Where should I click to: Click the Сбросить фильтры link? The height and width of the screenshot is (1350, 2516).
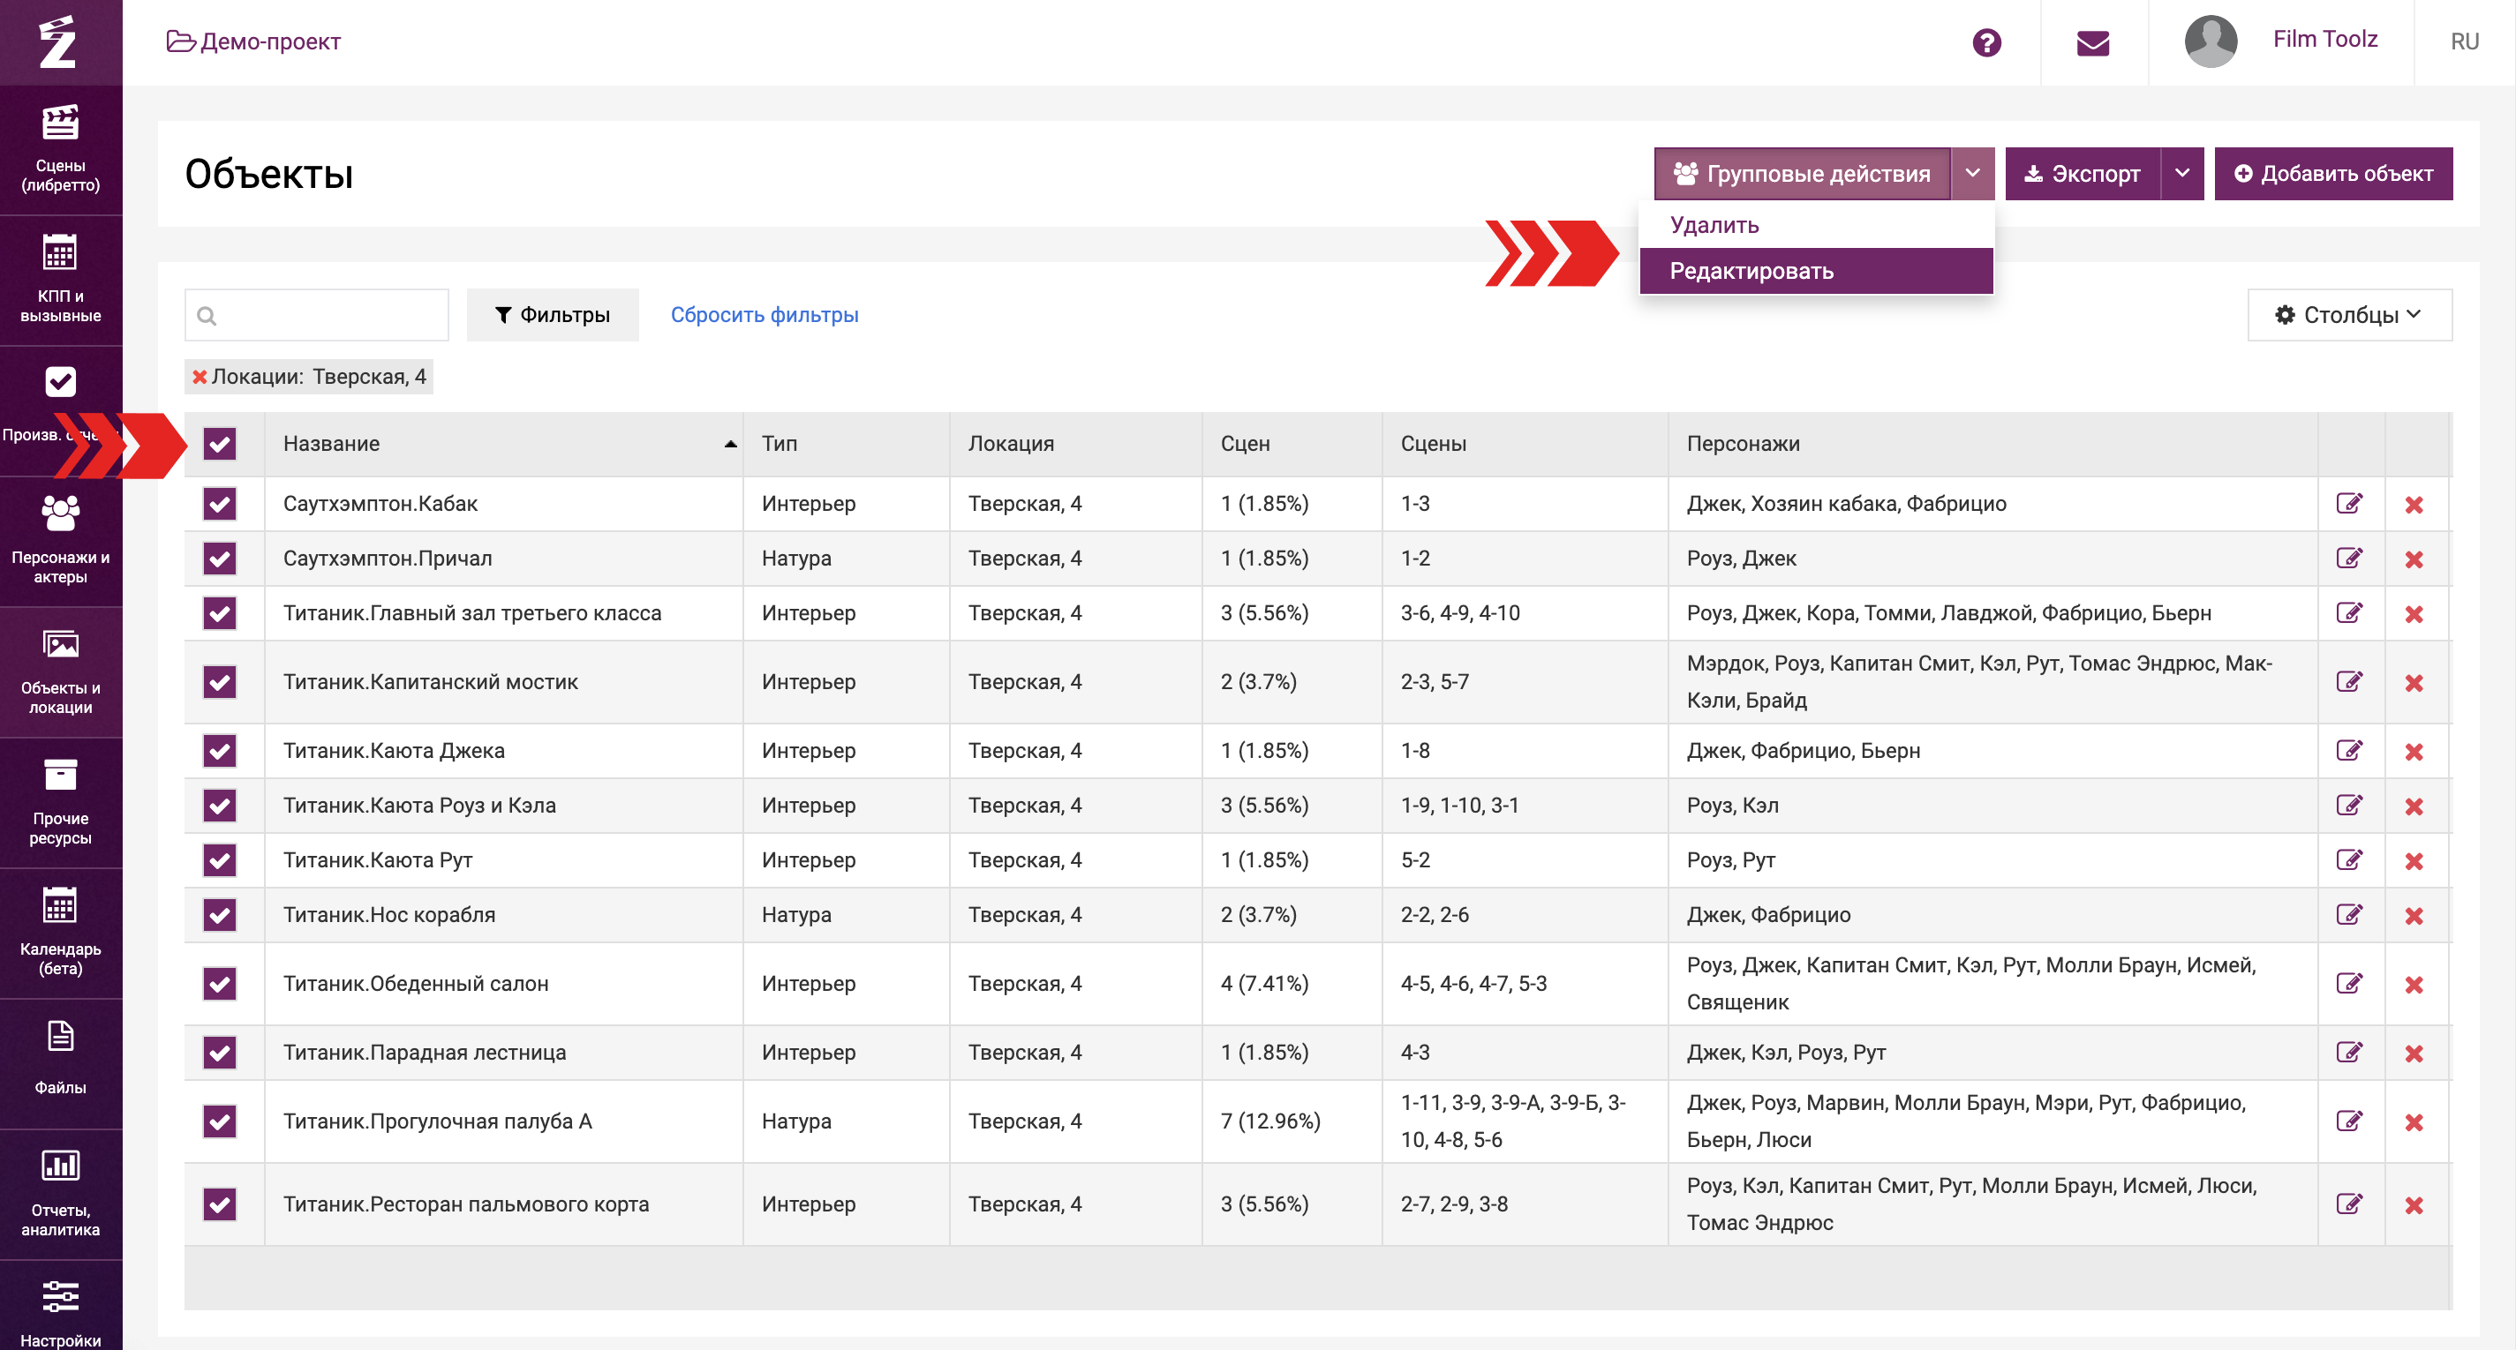tap(765, 314)
